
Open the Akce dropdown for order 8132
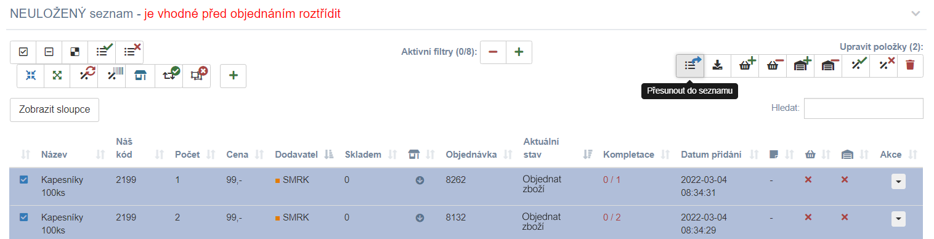898,219
